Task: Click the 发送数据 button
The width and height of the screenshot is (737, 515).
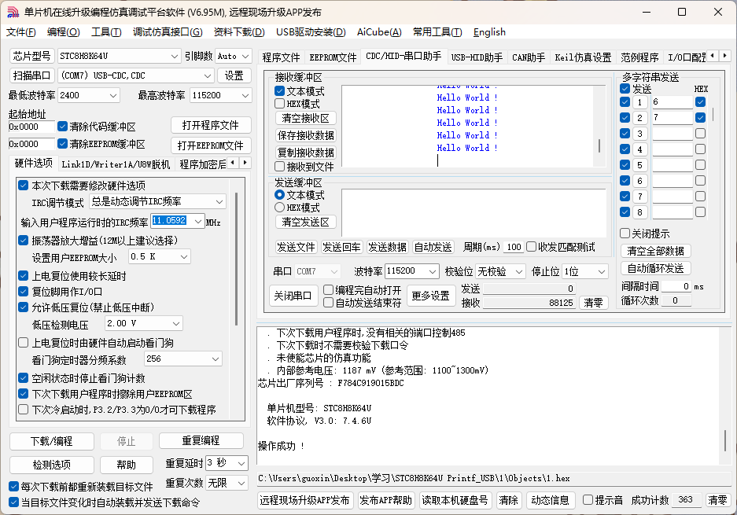Action: click(387, 247)
